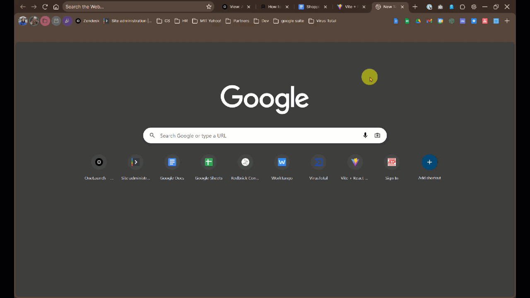
Task: Bookmark this page with the star
Action: pyautogui.click(x=209, y=7)
